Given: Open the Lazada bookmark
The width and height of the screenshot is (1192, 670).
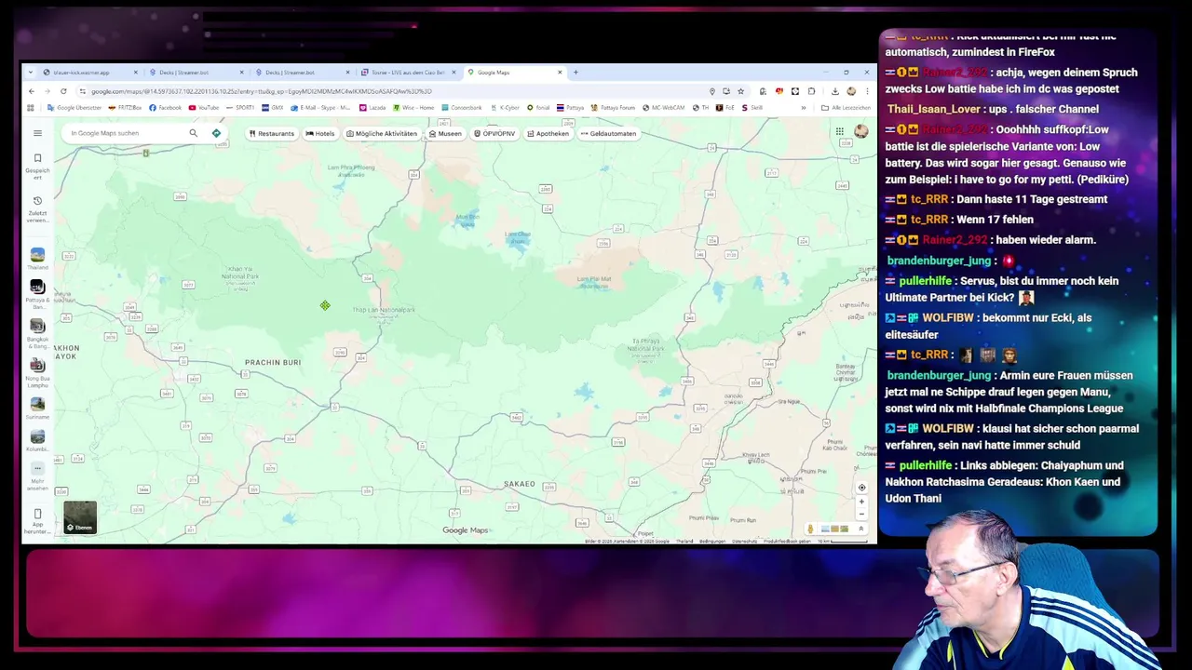Looking at the screenshot, I should click(x=372, y=108).
